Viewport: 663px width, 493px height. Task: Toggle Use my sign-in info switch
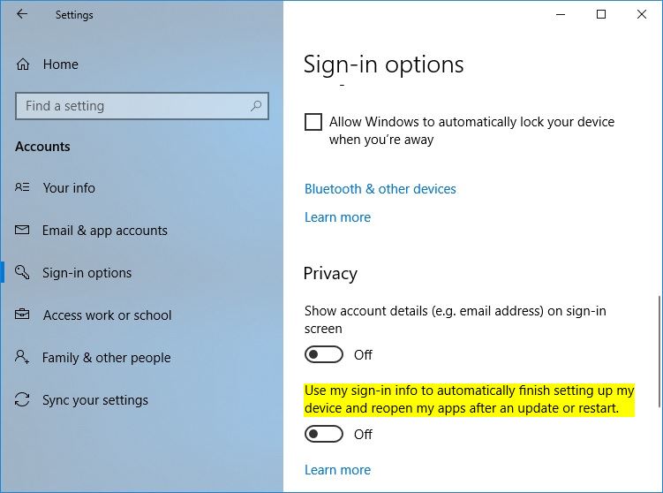324,434
